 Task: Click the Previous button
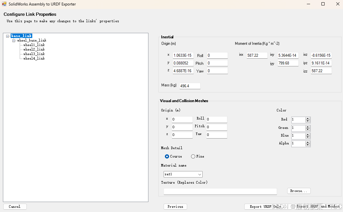coord(175,207)
